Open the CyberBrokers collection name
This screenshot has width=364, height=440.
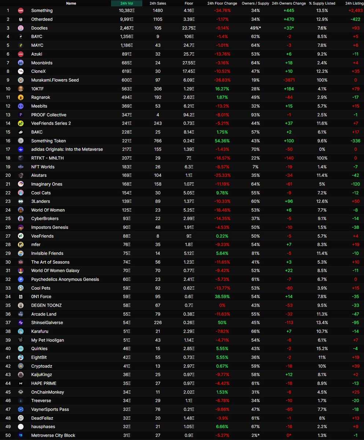[x=45, y=219]
